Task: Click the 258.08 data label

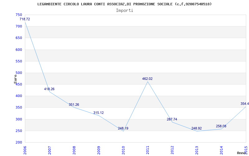Action: point(221,126)
